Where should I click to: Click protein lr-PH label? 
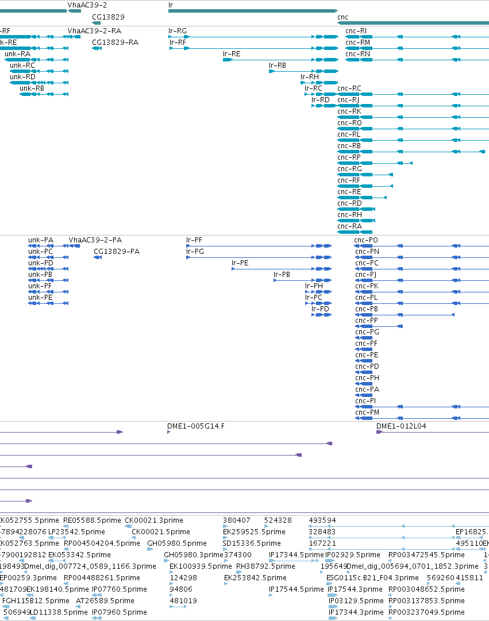(x=314, y=286)
